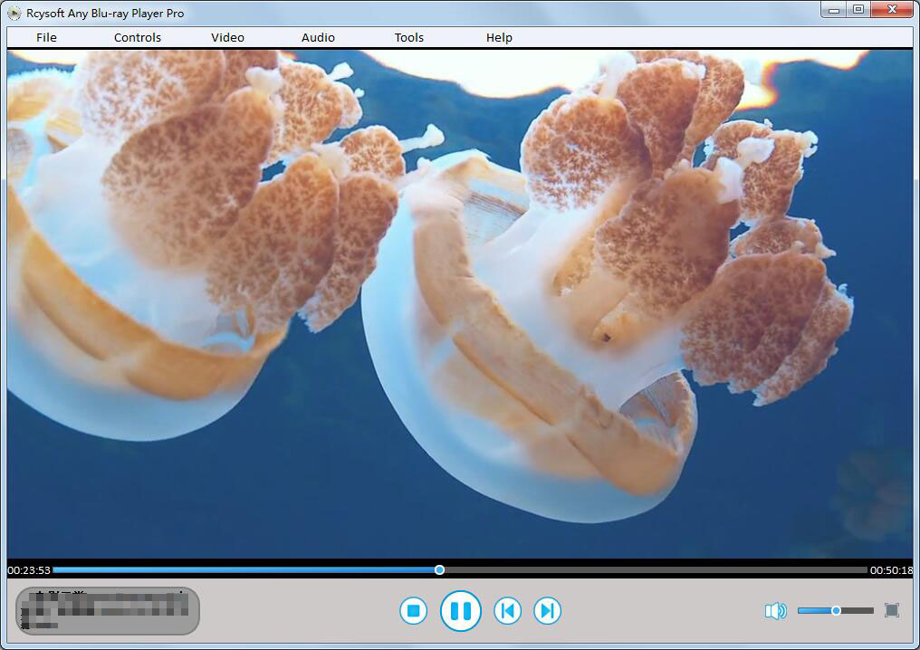Screen dimensions: 920x650
Task: Click the jellyfish video display area
Action: (x=460, y=303)
